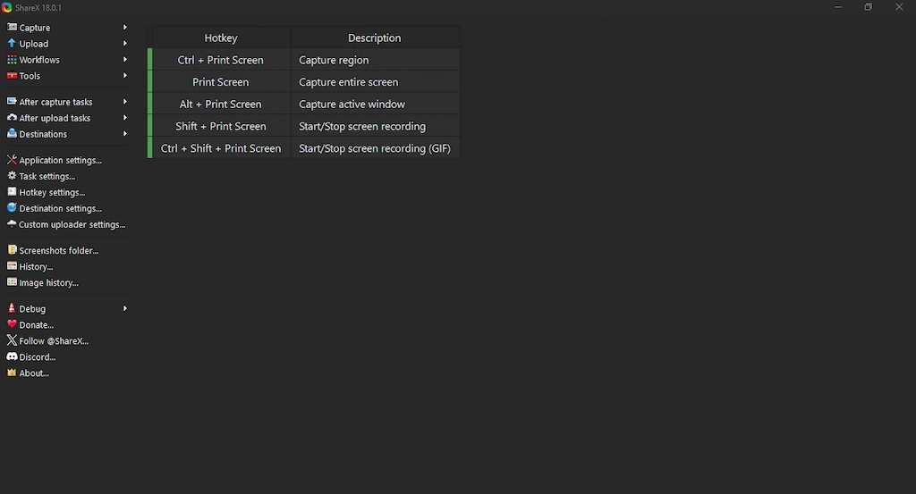The width and height of the screenshot is (916, 494).
Task: Click the After capture tasks icon
Action: point(12,102)
